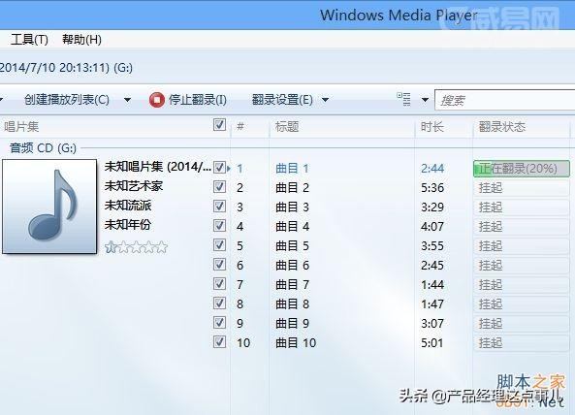Open the 工具(T) menu

(x=29, y=39)
